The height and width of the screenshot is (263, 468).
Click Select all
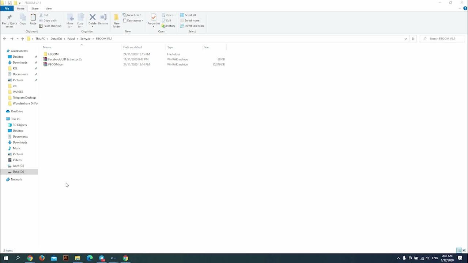[188, 15]
